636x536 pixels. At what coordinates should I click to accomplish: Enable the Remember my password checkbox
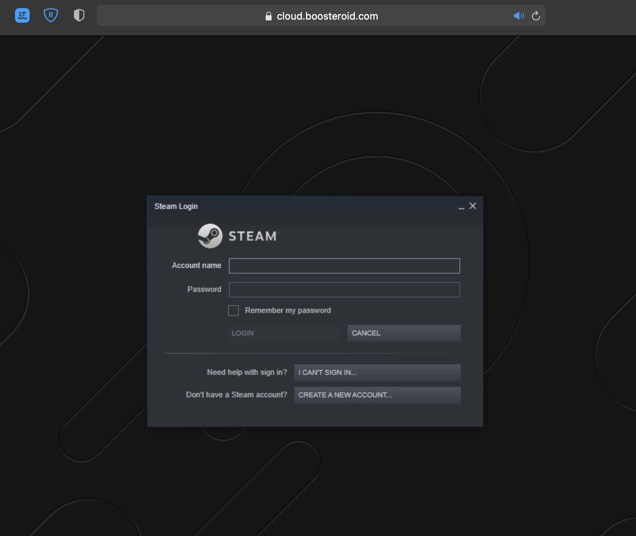tap(233, 310)
